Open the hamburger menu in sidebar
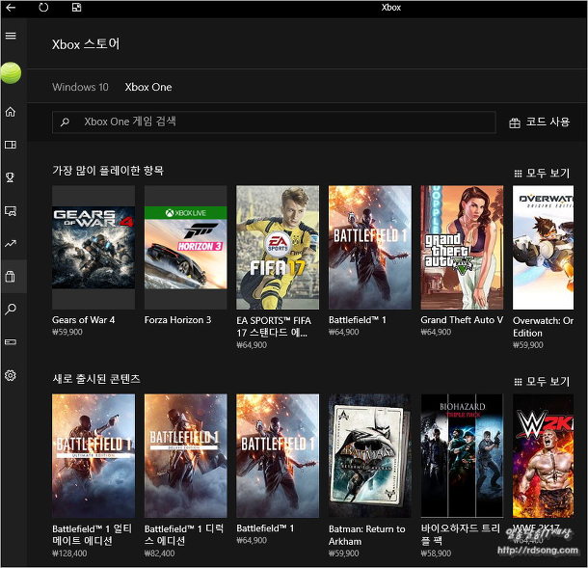Screen dimensions: 588x568 coord(11,36)
